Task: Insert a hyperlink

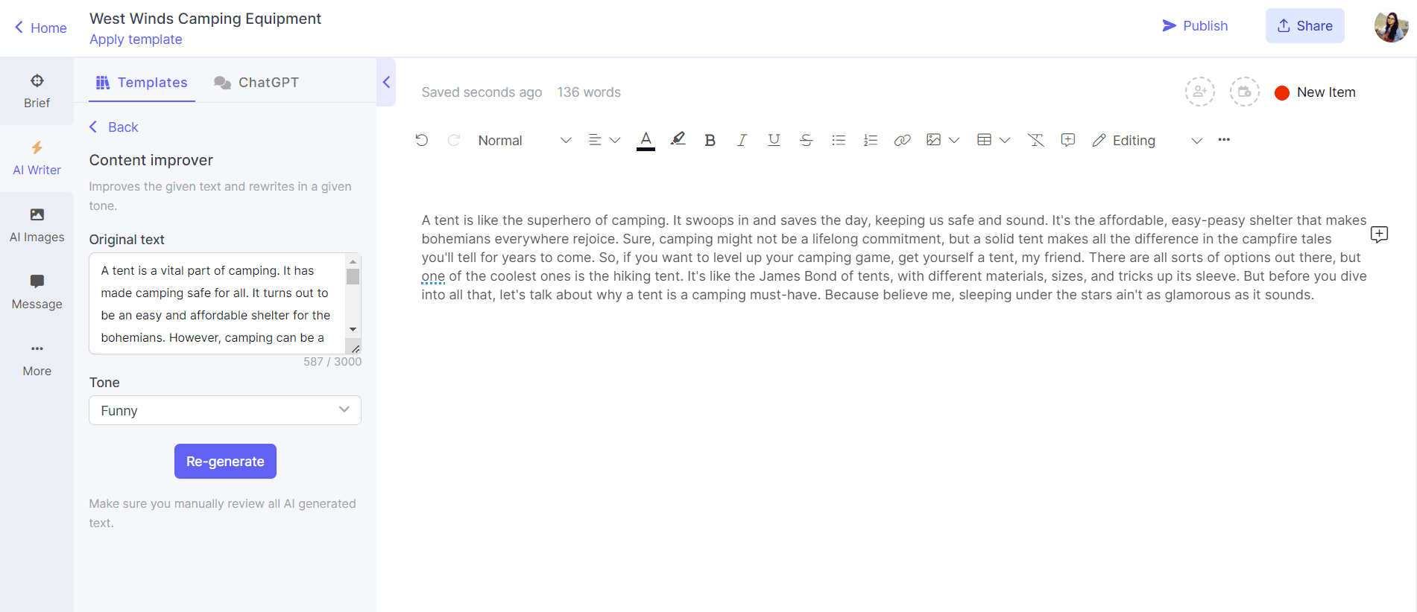Action: coord(902,140)
